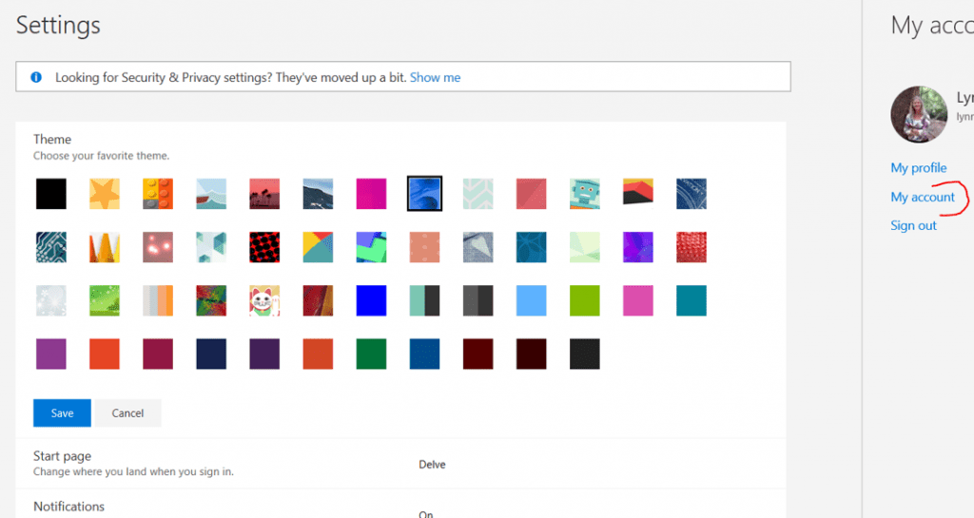The image size is (974, 518).
Task: Click the Cancel button
Action: coord(128,412)
